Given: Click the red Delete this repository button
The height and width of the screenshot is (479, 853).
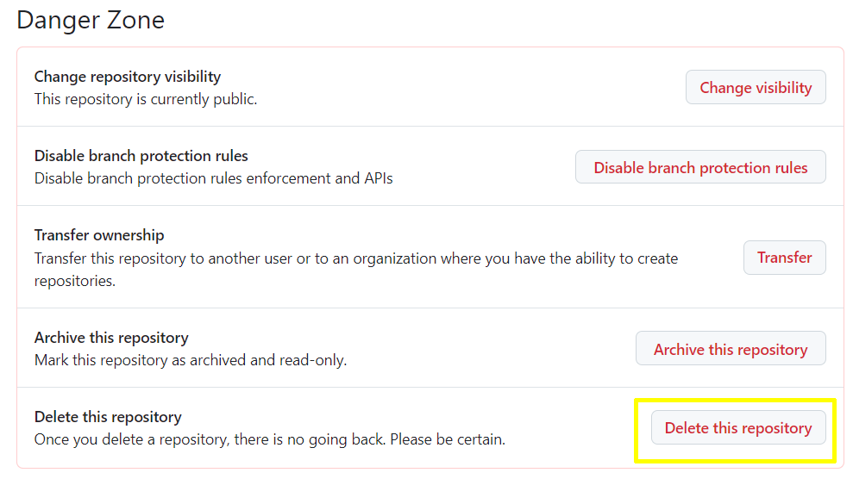Looking at the screenshot, I should (x=737, y=428).
